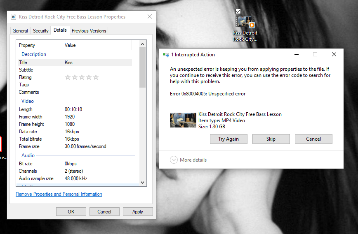
Task: Click Cancel in the Properties dialog
Action: [x=104, y=212]
